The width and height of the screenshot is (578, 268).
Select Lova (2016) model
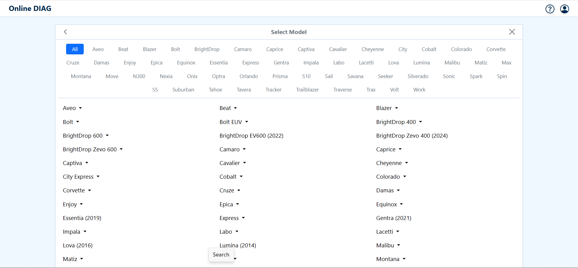coord(78,245)
